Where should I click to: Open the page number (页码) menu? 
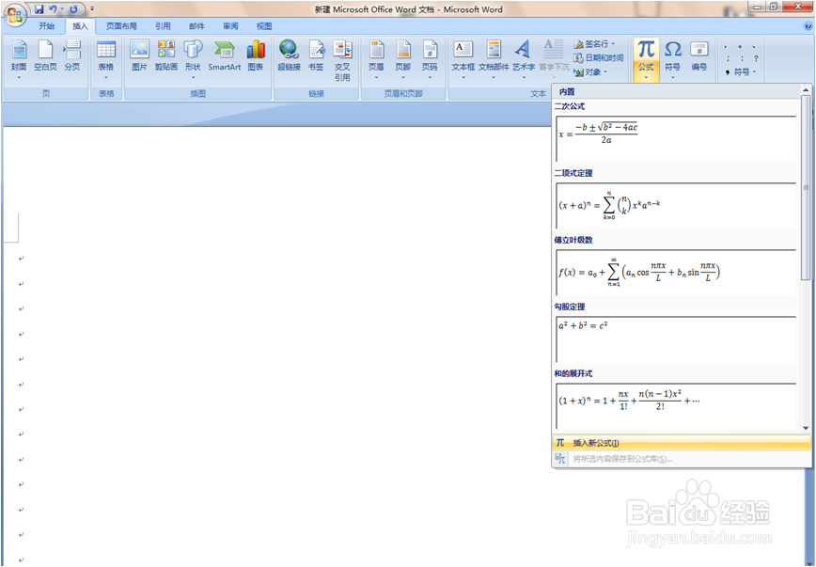pyautogui.click(x=430, y=59)
